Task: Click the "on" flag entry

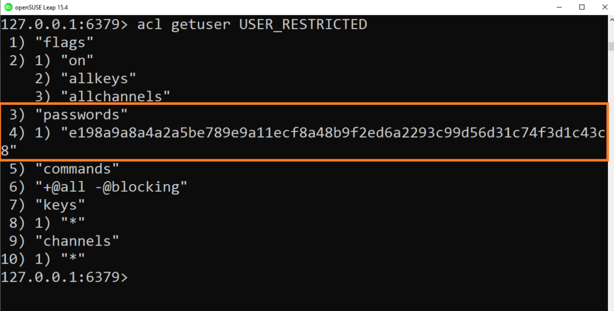Action: click(x=77, y=61)
